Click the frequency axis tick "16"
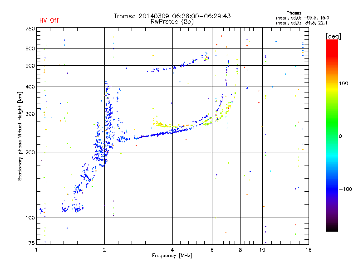 pos(309,250)
